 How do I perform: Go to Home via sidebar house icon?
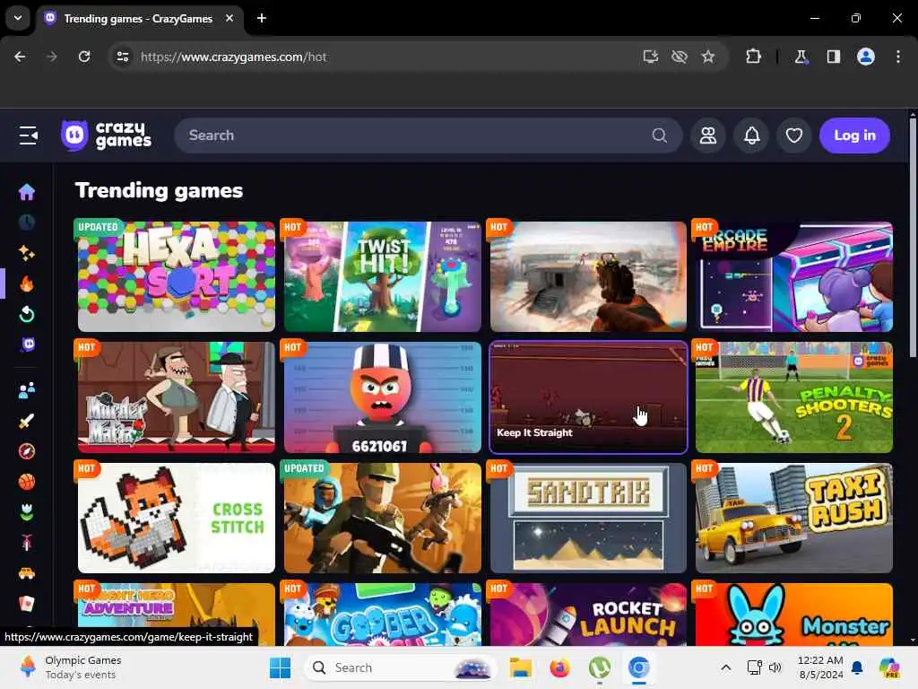(x=26, y=192)
